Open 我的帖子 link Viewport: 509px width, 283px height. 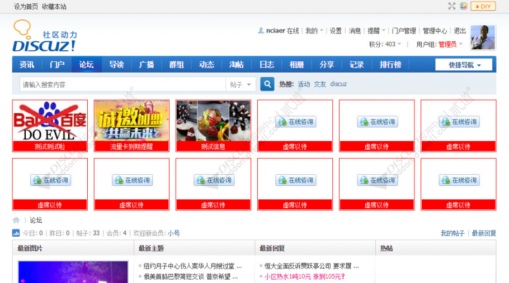click(x=452, y=233)
